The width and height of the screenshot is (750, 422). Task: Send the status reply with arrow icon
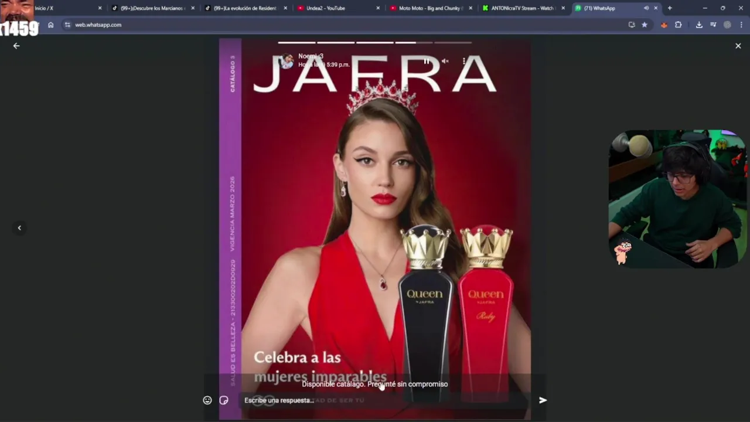[x=543, y=400]
